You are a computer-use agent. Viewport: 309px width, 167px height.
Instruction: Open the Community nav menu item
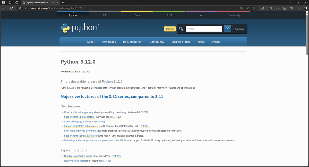[x=157, y=42]
